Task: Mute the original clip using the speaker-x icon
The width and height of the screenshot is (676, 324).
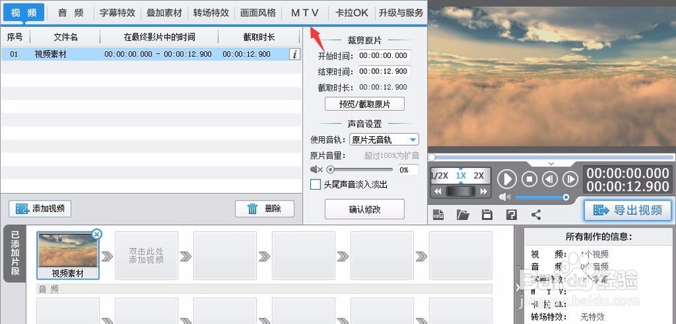Action: (x=316, y=169)
